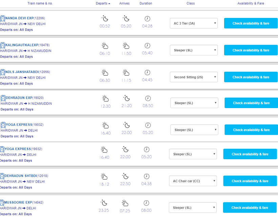The width and height of the screenshot is (278, 217).
Task: Click train icon beside NANDA DEVI EXP
Action: [x=3, y=18]
